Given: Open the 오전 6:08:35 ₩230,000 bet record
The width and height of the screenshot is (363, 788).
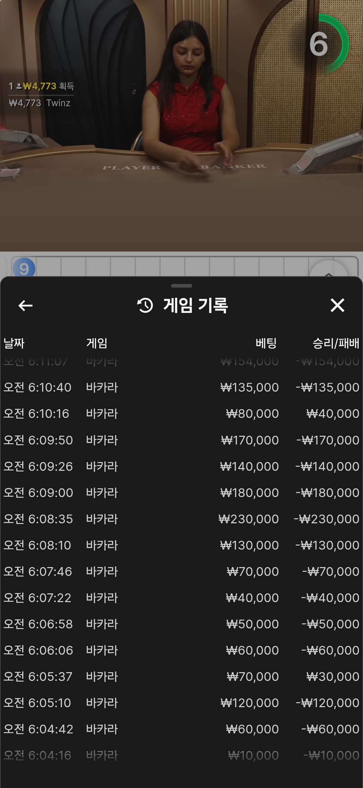Looking at the screenshot, I should 182,519.
